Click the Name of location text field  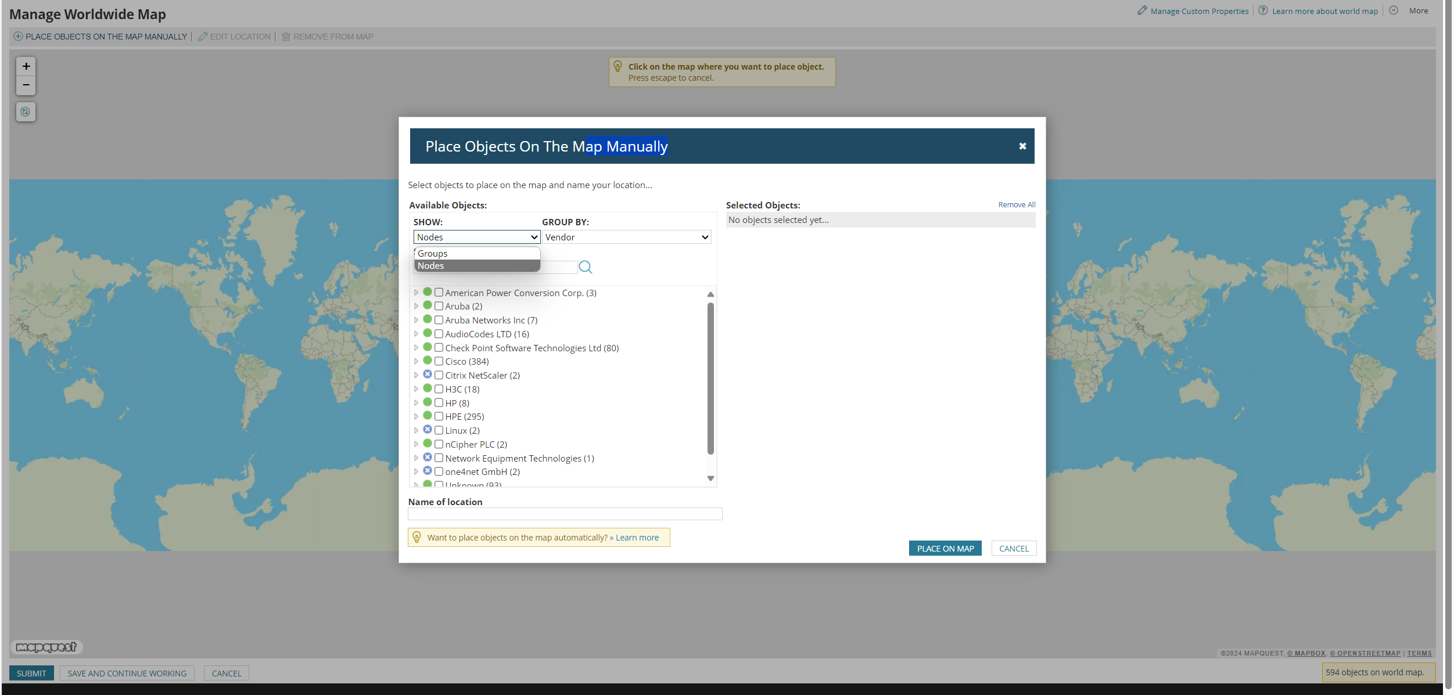coord(565,514)
